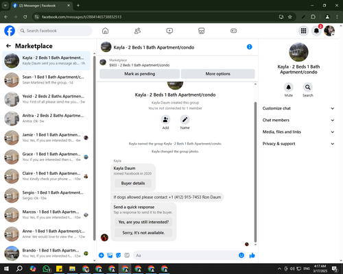Expand Media, files and links section
The height and width of the screenshot is (274, 343).
(x=298, y=132)
